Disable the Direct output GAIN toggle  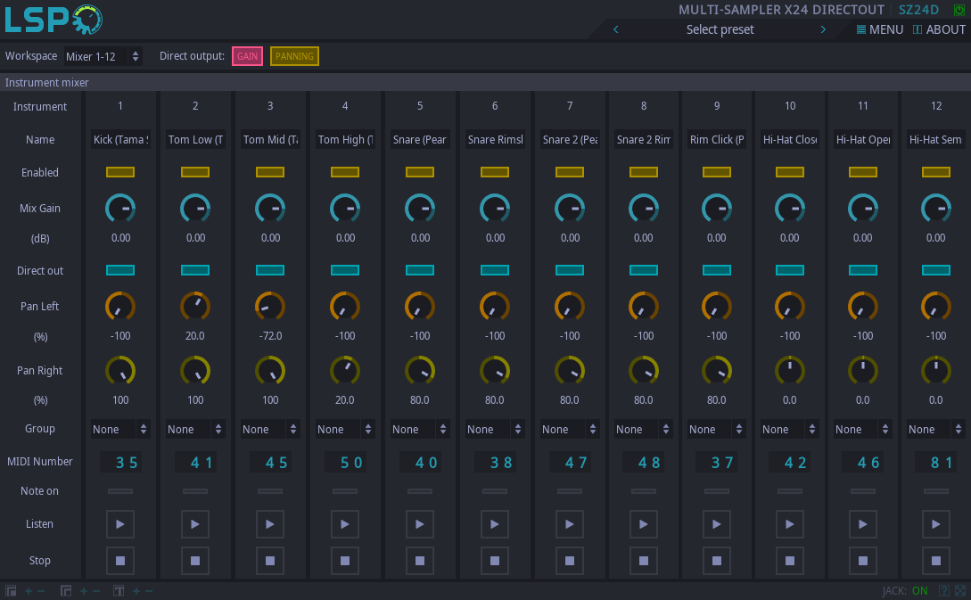coord(247,56)
